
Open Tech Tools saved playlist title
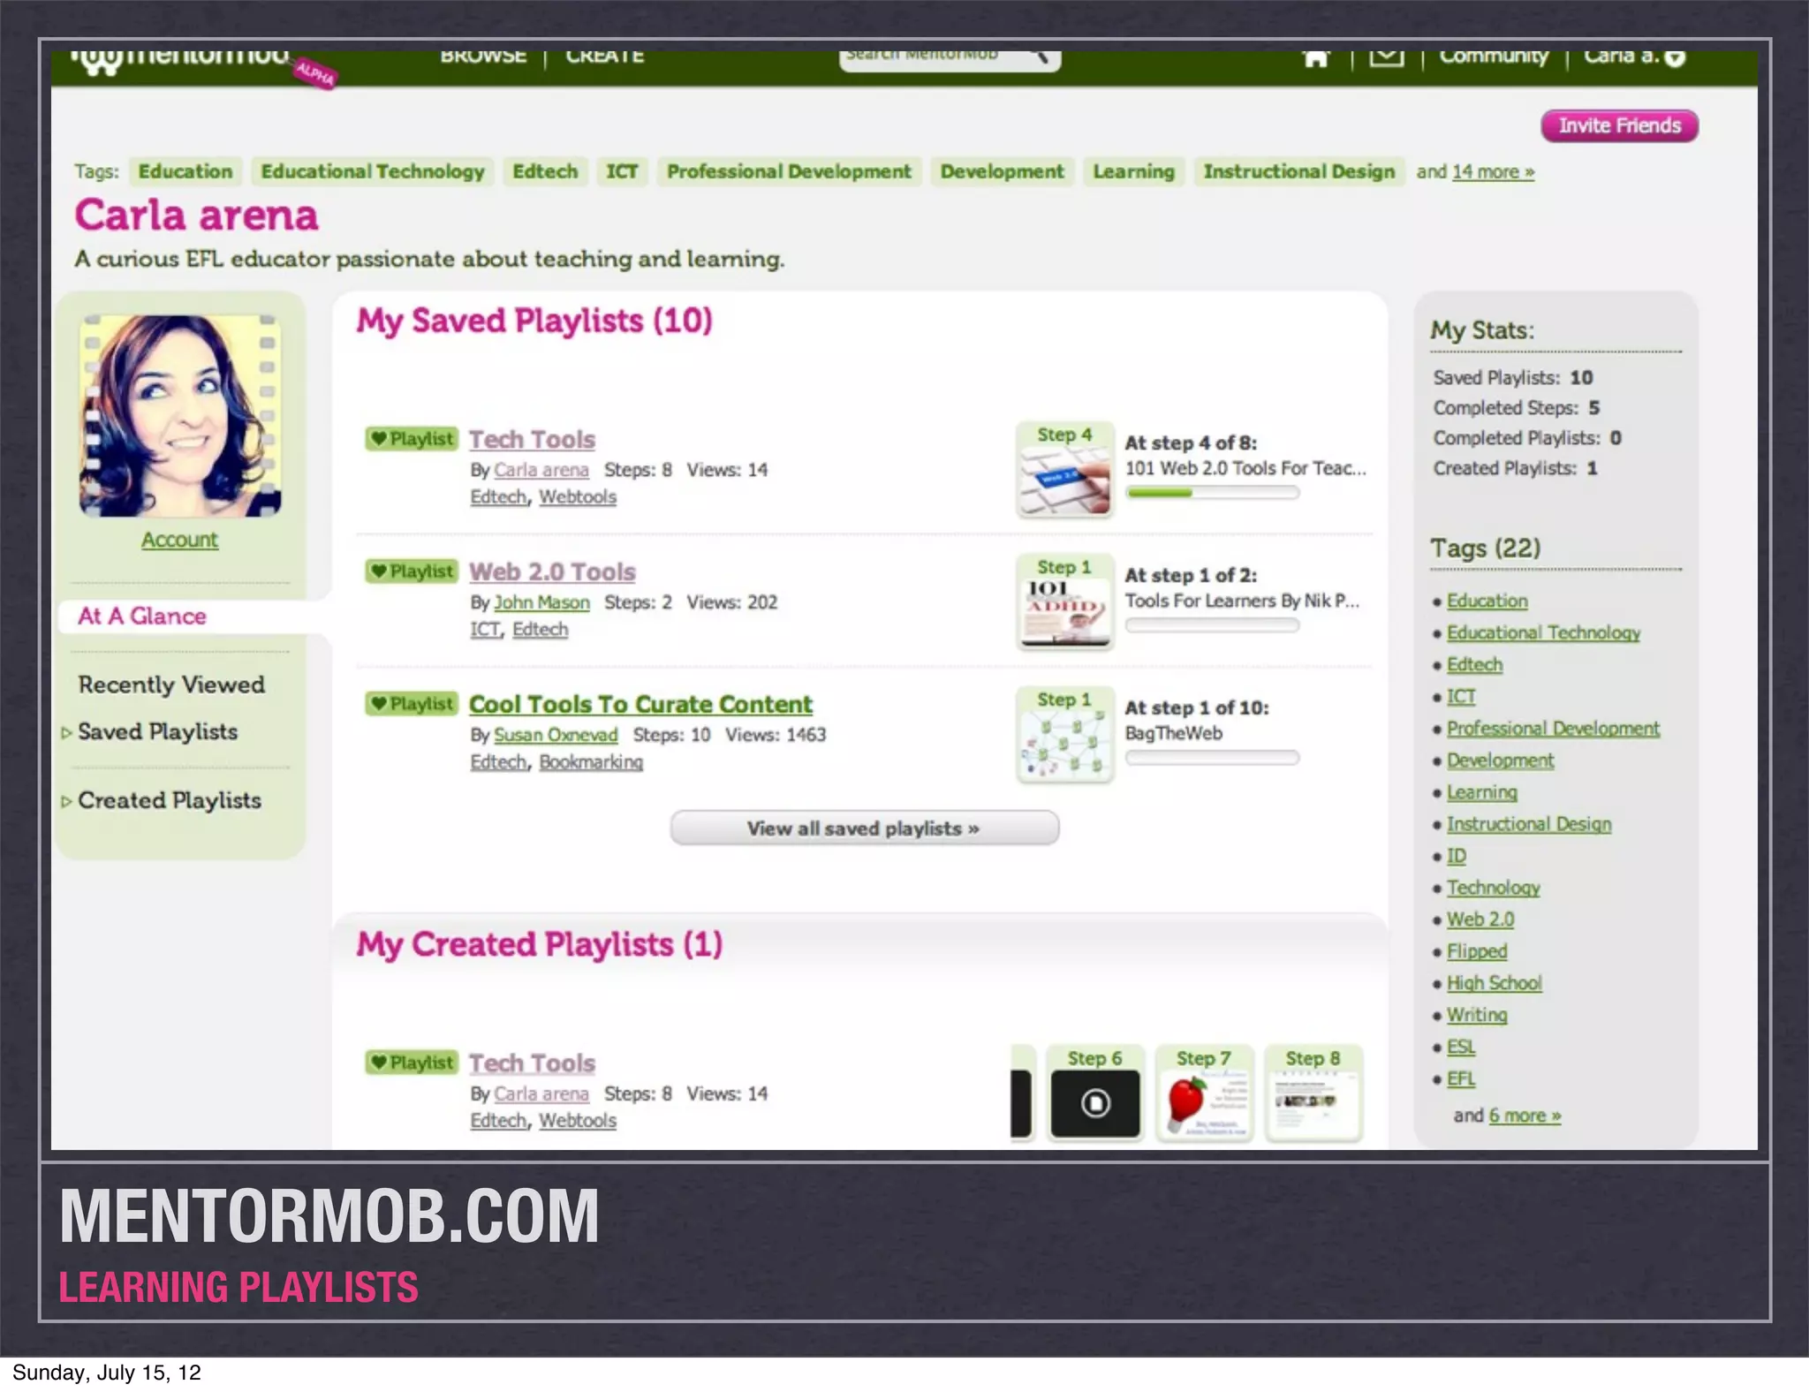(x=532, y=439)
